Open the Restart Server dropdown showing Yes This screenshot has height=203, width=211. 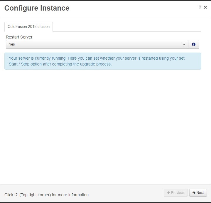(x=97, y=44)
